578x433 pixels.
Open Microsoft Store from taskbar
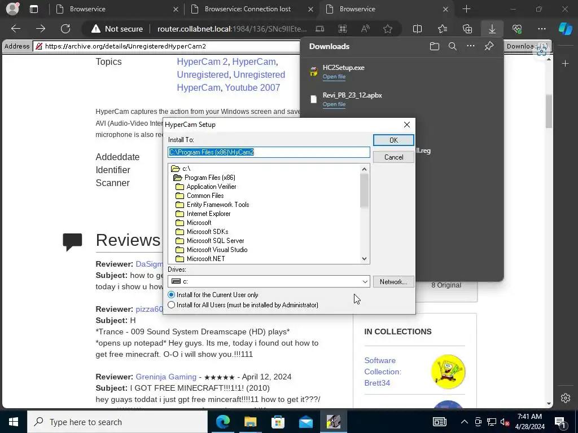pyautogui.click(x=278, y=422)
